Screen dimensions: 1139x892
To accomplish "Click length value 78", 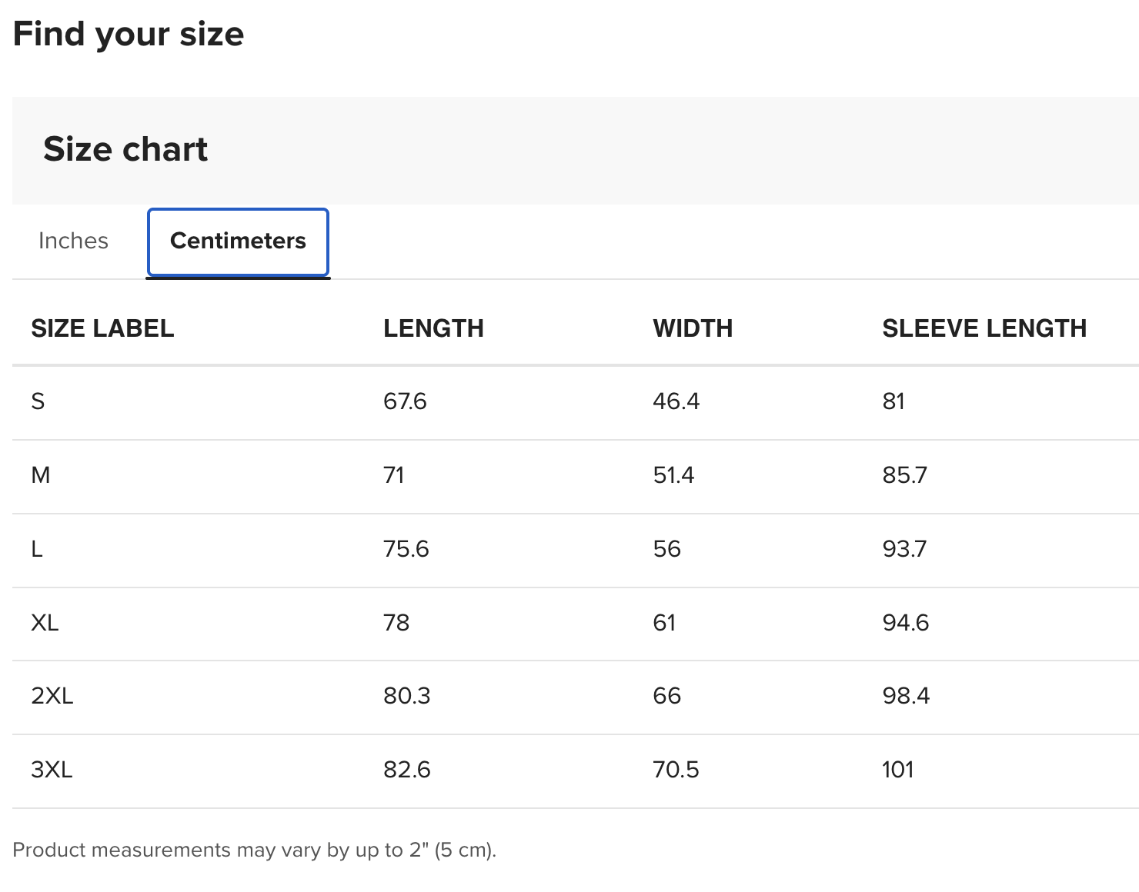I will [x=396, y=622].
